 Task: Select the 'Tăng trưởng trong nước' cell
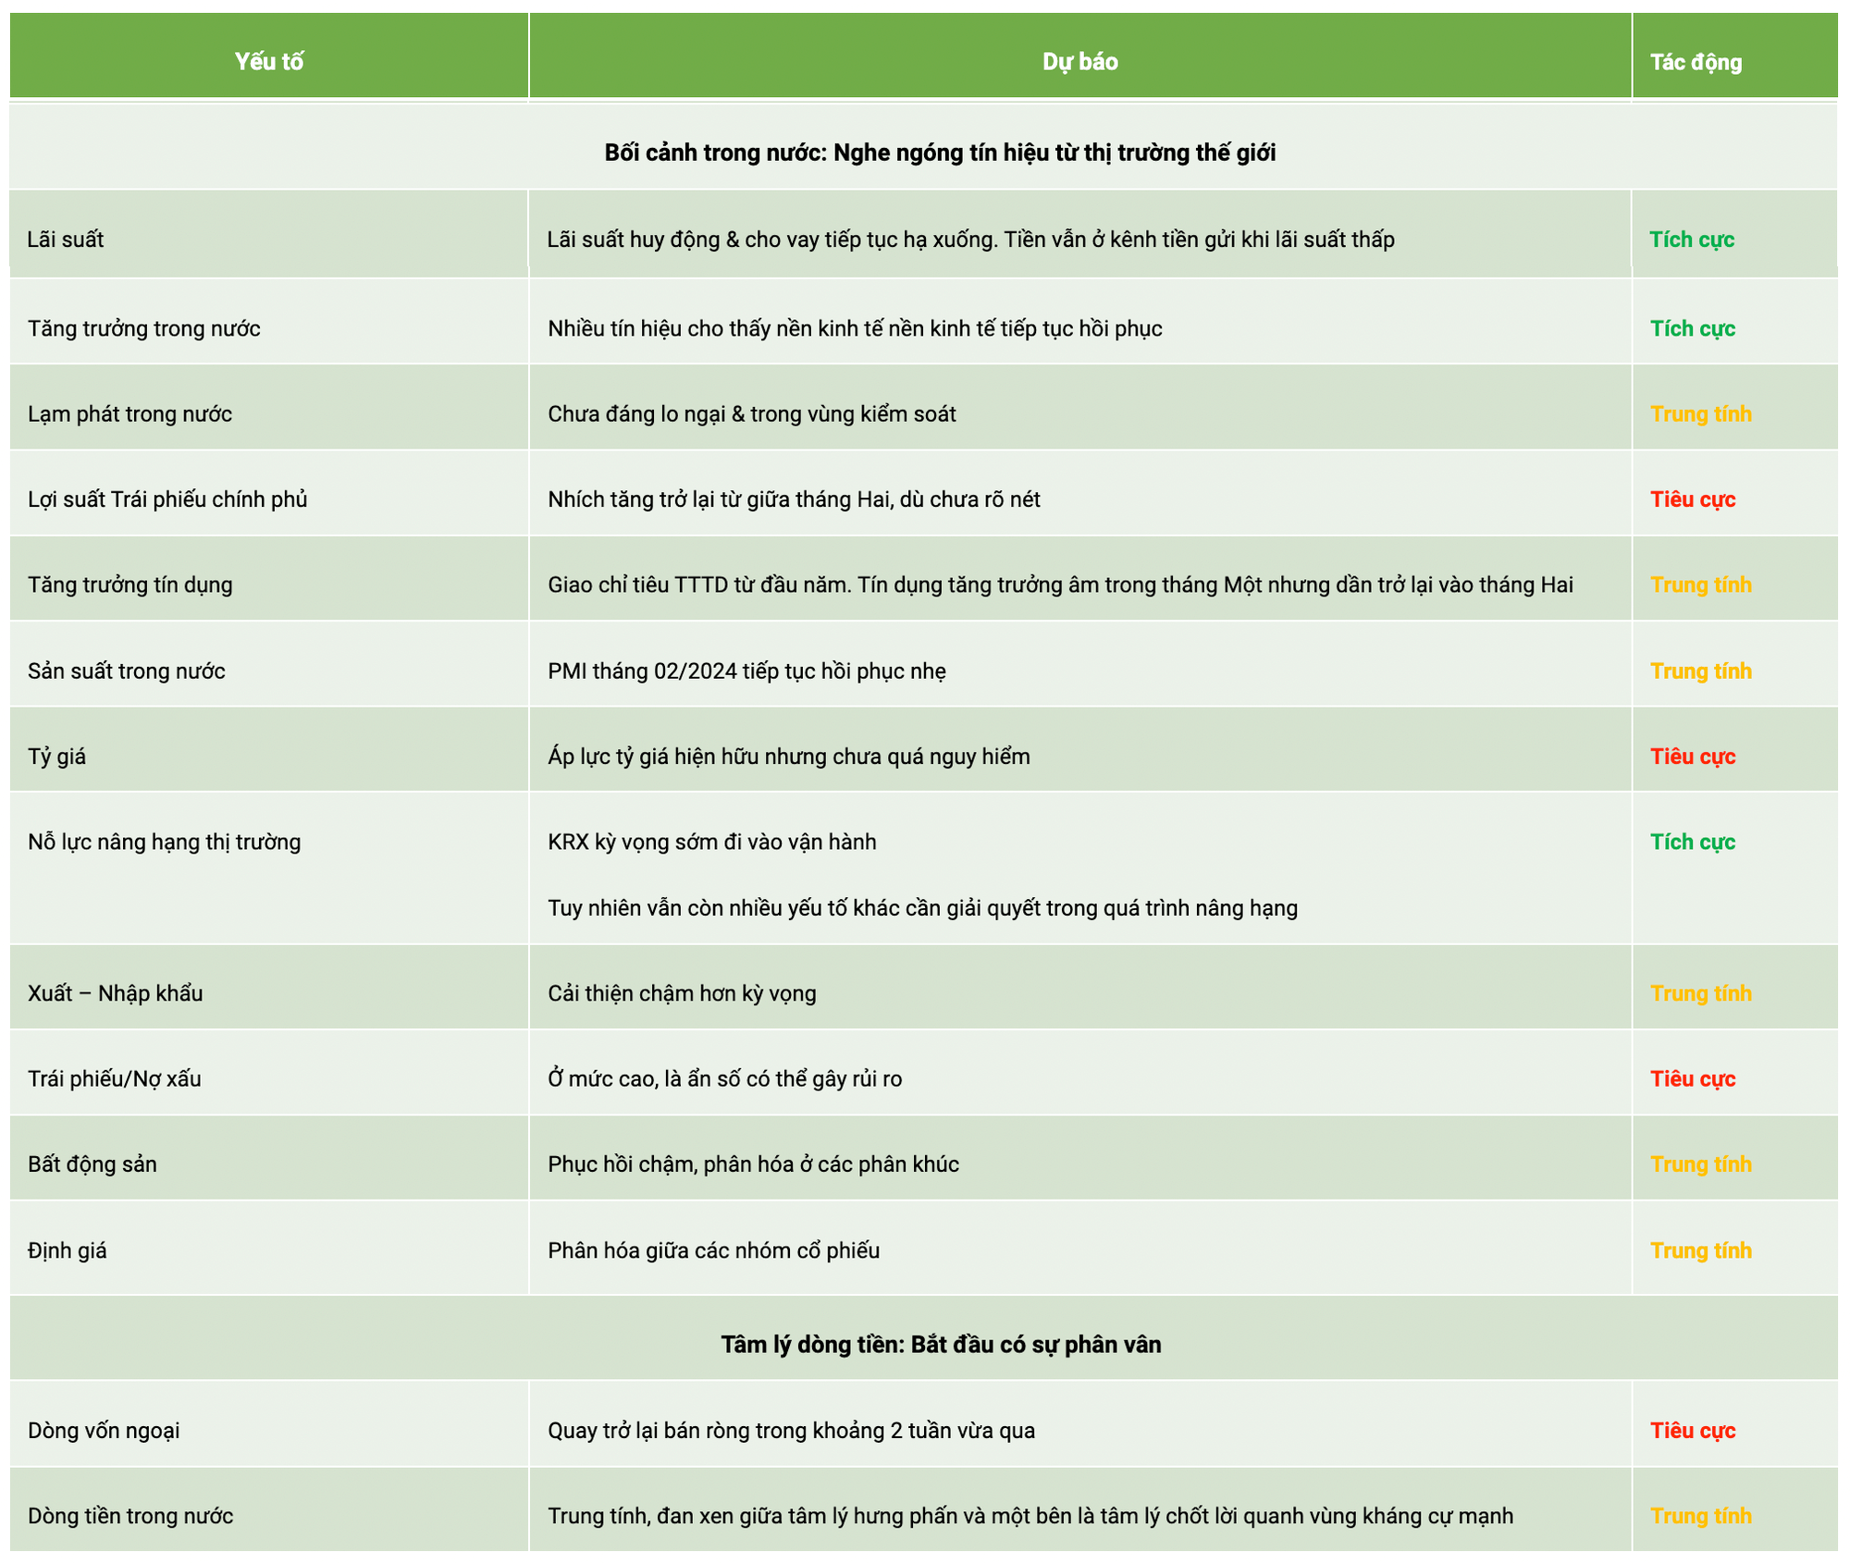pos(144,328)
